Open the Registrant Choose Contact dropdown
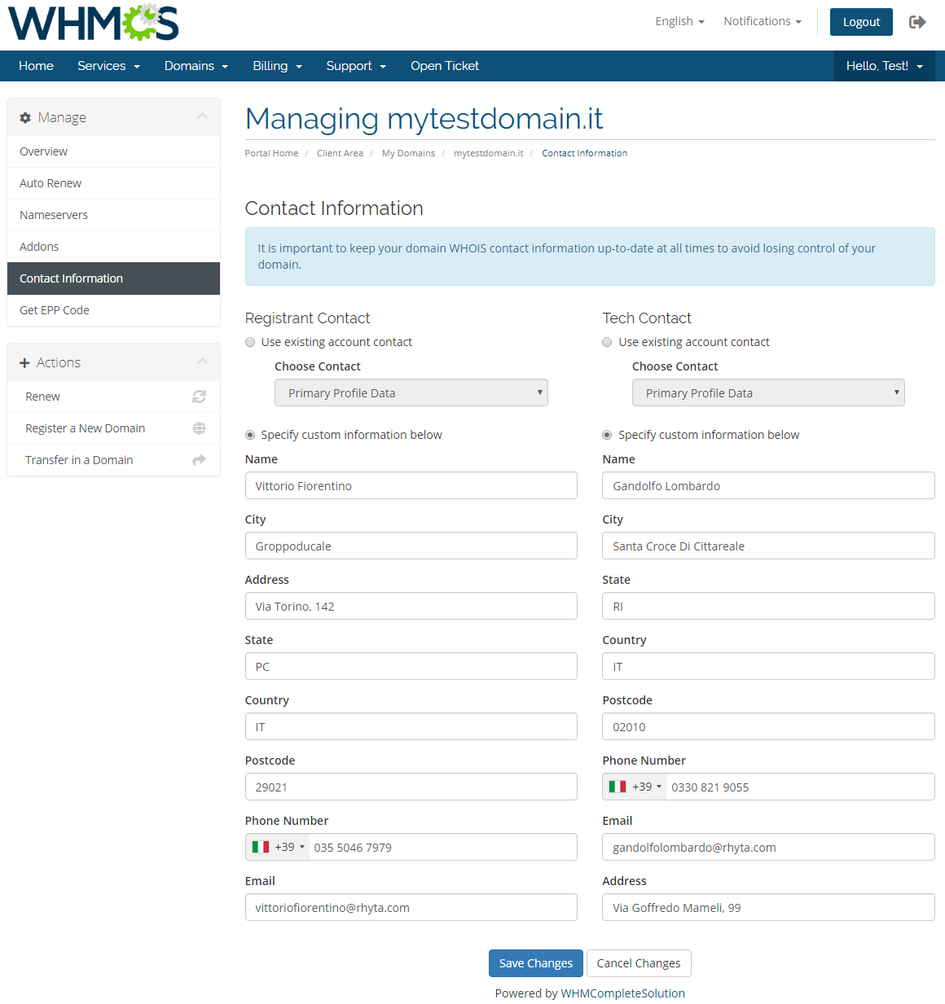 [411, 392]
